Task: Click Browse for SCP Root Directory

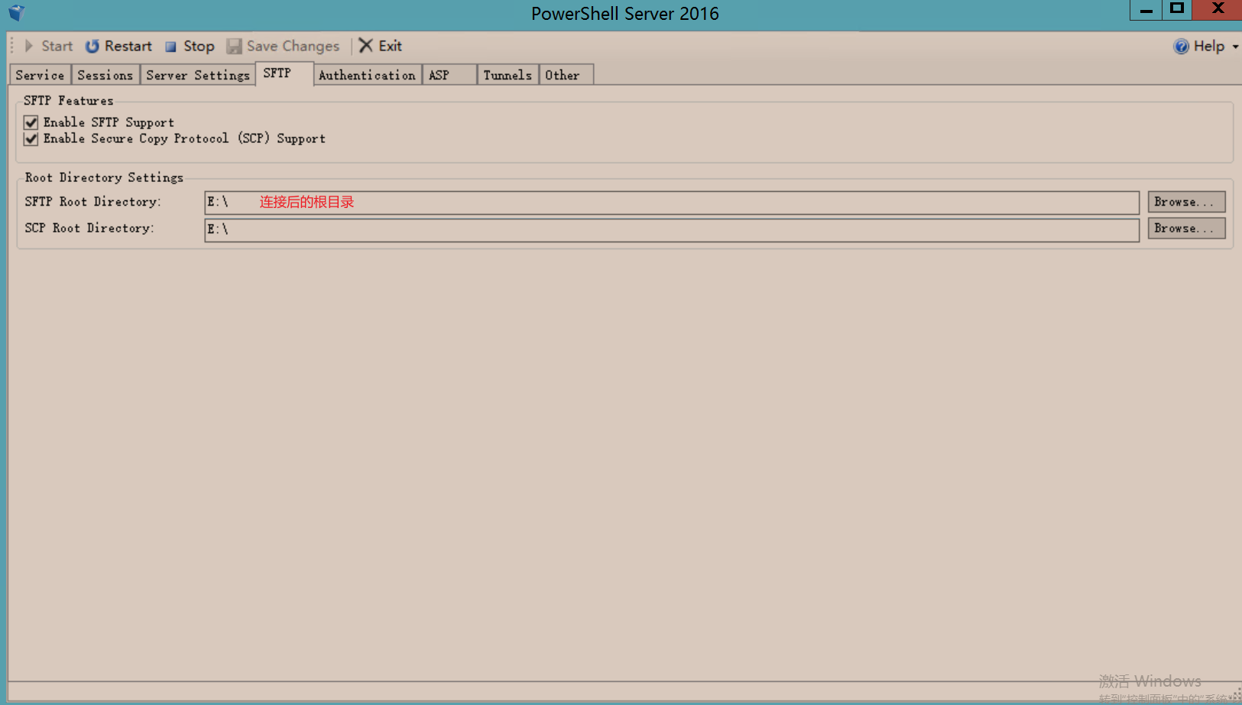Action: [x=1186, y=228]
